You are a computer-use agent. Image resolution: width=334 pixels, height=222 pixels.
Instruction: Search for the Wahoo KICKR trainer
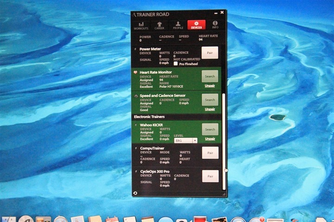click(x=210, y=129)
